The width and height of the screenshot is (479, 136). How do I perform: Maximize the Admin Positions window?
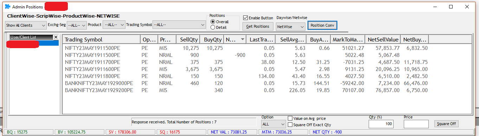pos(451,7)
